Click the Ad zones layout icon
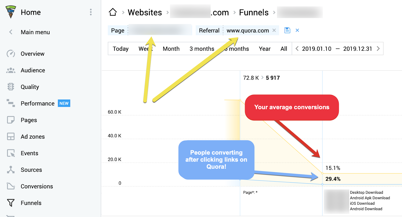The image size is (402, 217). click(x=11, y=136)
